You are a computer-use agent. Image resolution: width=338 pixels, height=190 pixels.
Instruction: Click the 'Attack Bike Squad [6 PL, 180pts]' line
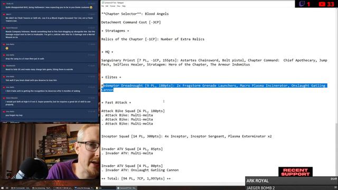133,111
